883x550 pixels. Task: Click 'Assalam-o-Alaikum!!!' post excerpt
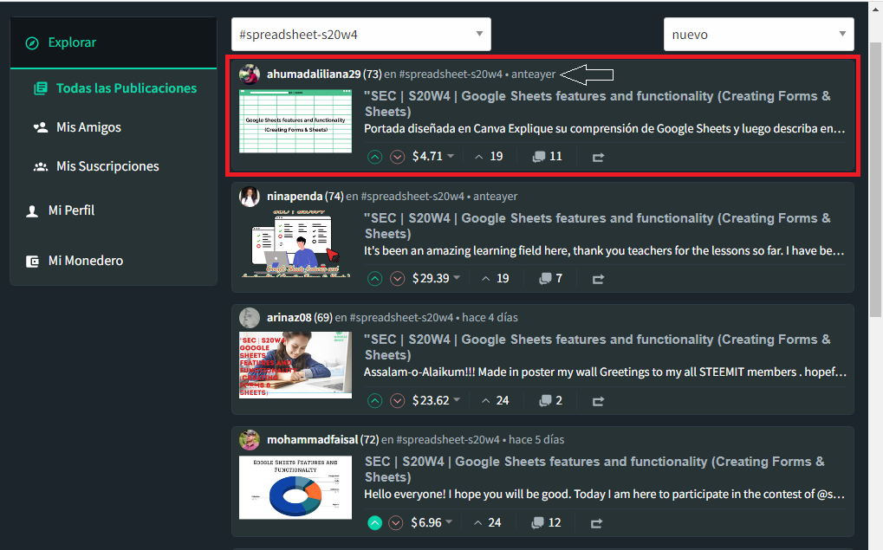[605, 372]
